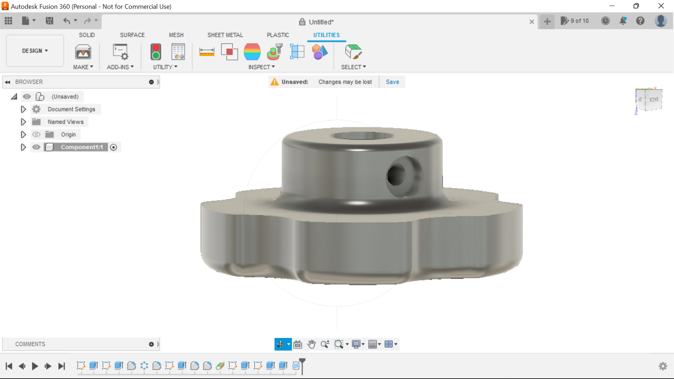Select the UTILITIES tab
674x379 pixels.
click(326, 35)
